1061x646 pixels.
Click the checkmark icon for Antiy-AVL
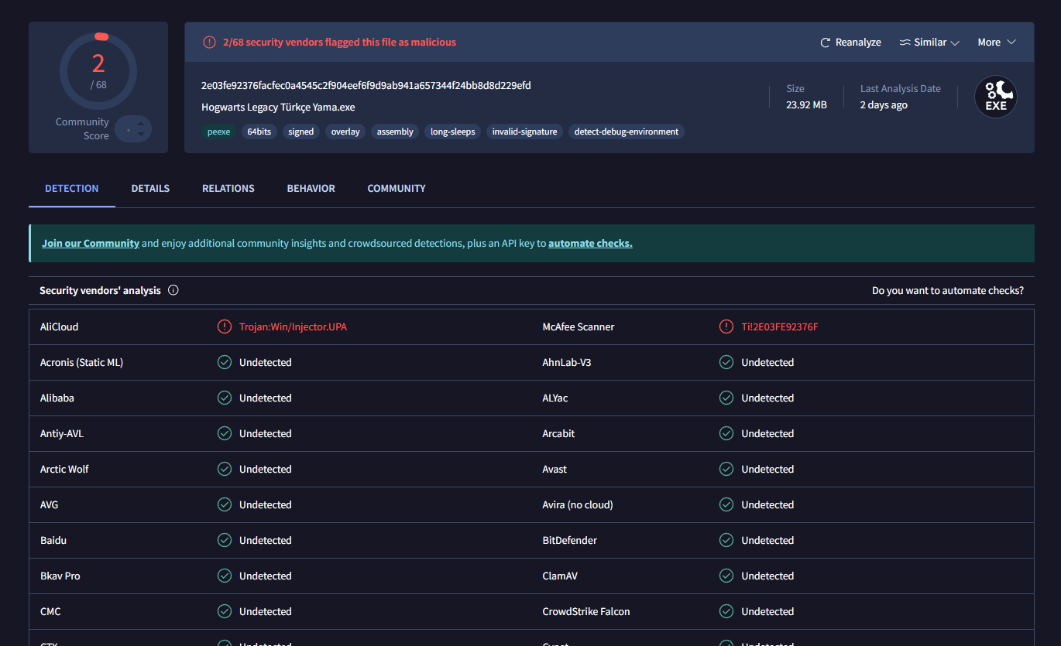[225, 433]
